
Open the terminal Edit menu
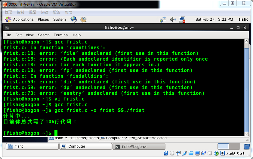click(18, 35)
